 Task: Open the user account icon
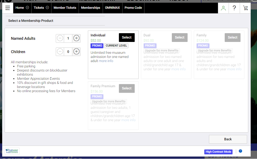[223, 8]
